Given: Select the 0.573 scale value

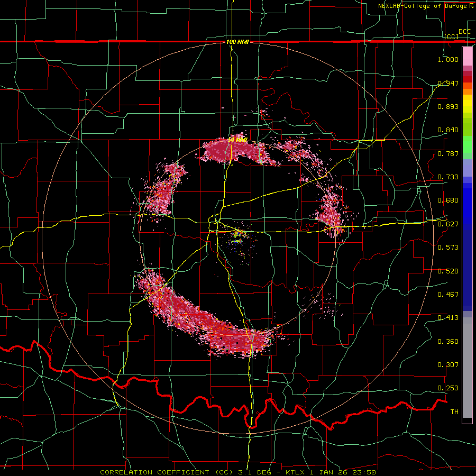Looking at the screenshot, I should (x=448, y=248).
